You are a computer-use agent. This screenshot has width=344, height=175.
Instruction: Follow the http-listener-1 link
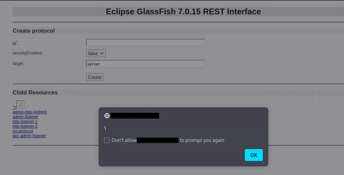(25, 122)
